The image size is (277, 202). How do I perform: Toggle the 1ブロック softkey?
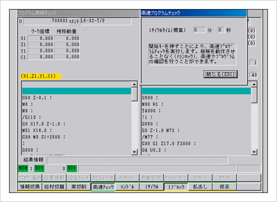click(x=176, y=187)
